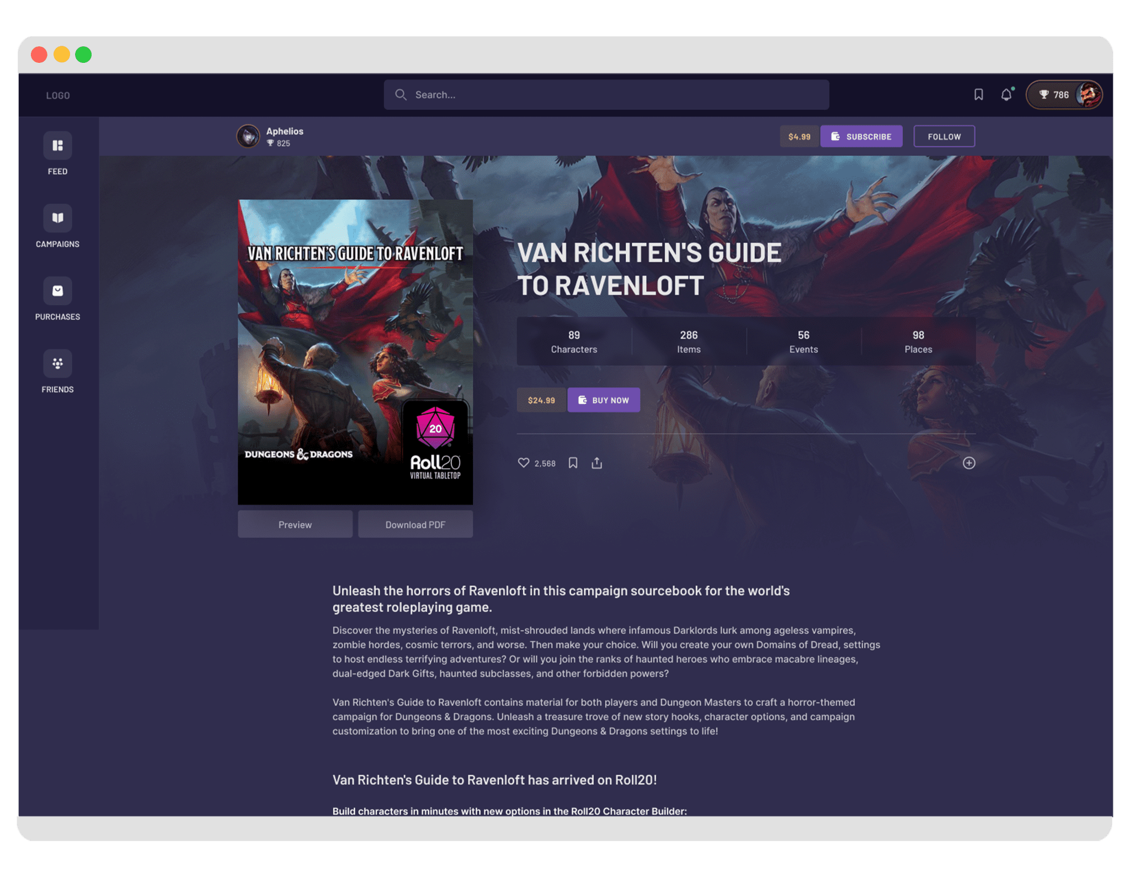Click the 2,568 likes count
This screenshot has width=1130, height=877.
tap(545, 464)
